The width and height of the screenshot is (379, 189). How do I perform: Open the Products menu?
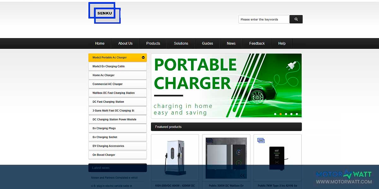(x=153, y=43)
